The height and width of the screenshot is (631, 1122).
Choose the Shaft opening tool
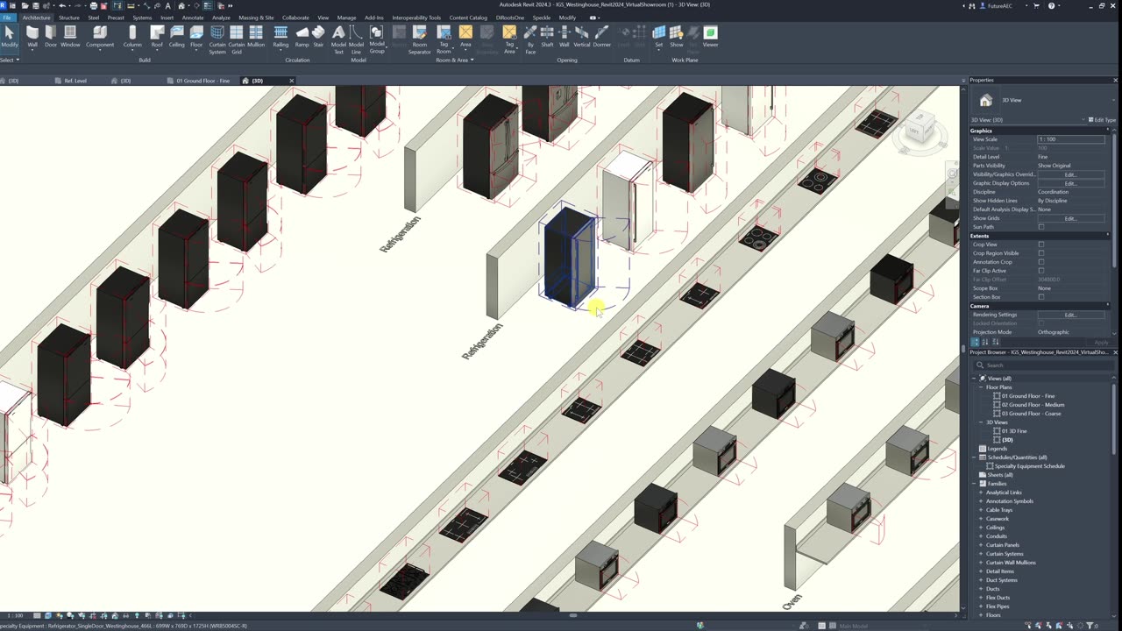tap(547, 36)
